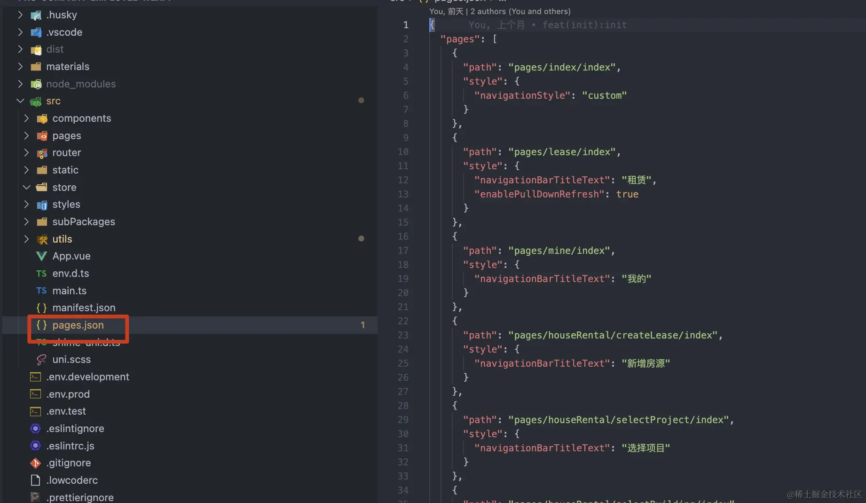Image resolution: width=866 pixels, height=503 pixels.
Task: Expand the subPackages folder chevron
Action: [26, 222]
